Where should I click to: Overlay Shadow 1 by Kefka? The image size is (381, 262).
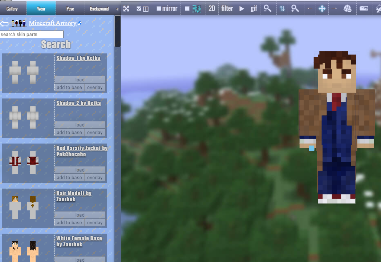click(x=95, y=88)
